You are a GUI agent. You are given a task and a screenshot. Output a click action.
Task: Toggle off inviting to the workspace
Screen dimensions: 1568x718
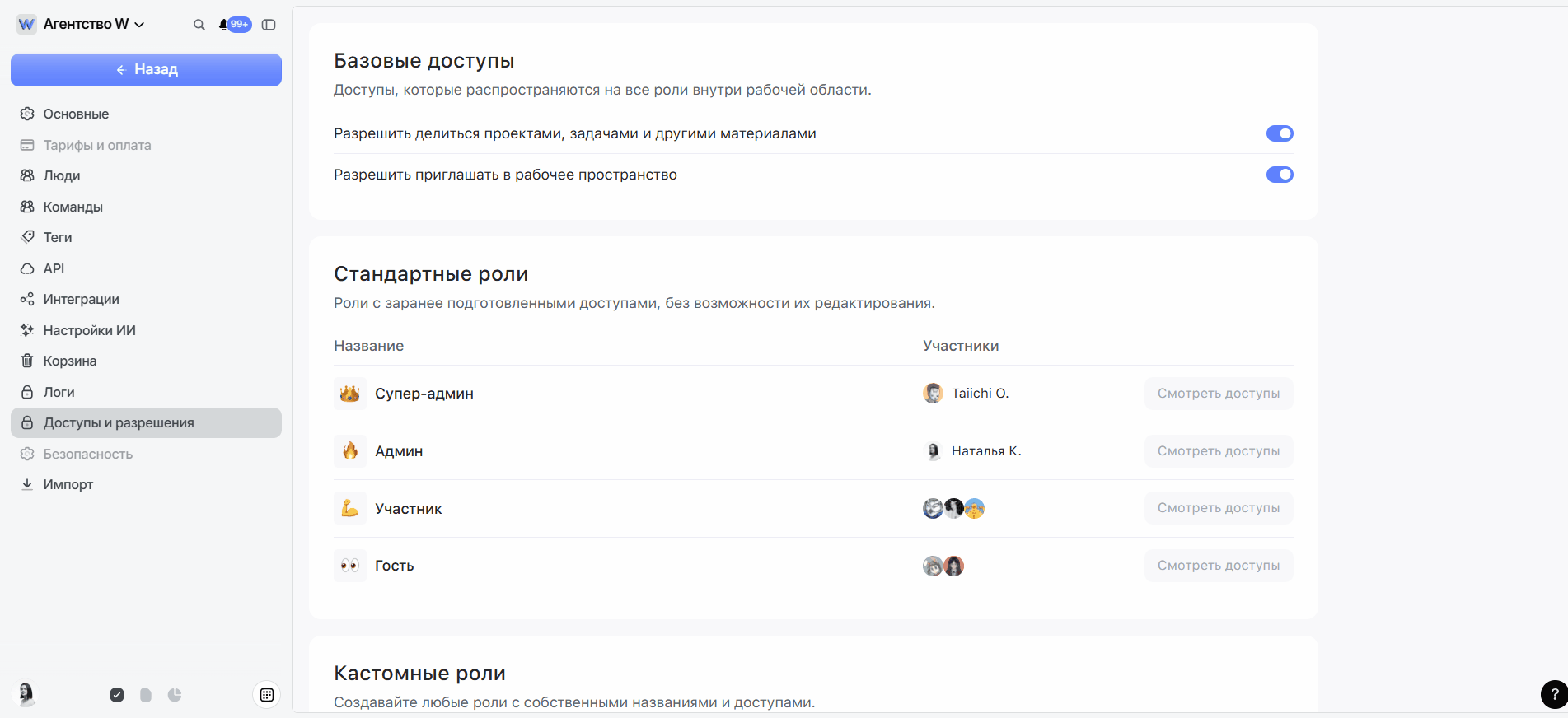point(1280,175)
